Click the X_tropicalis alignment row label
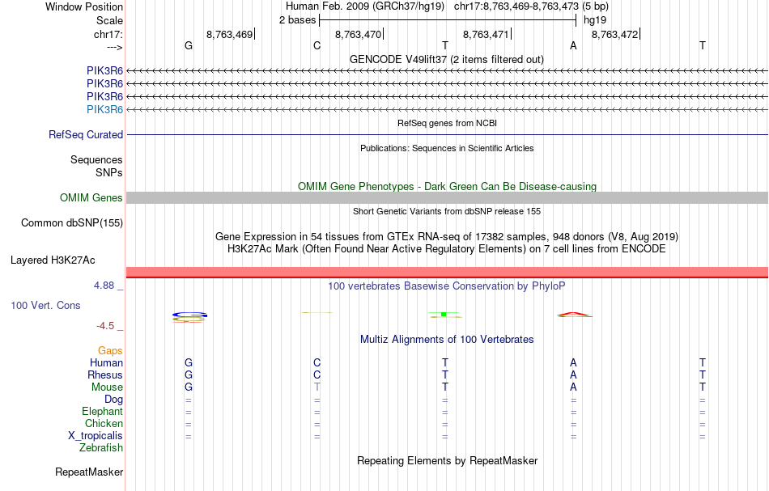The width and height of the screenshot is (769, 491). 96,436
